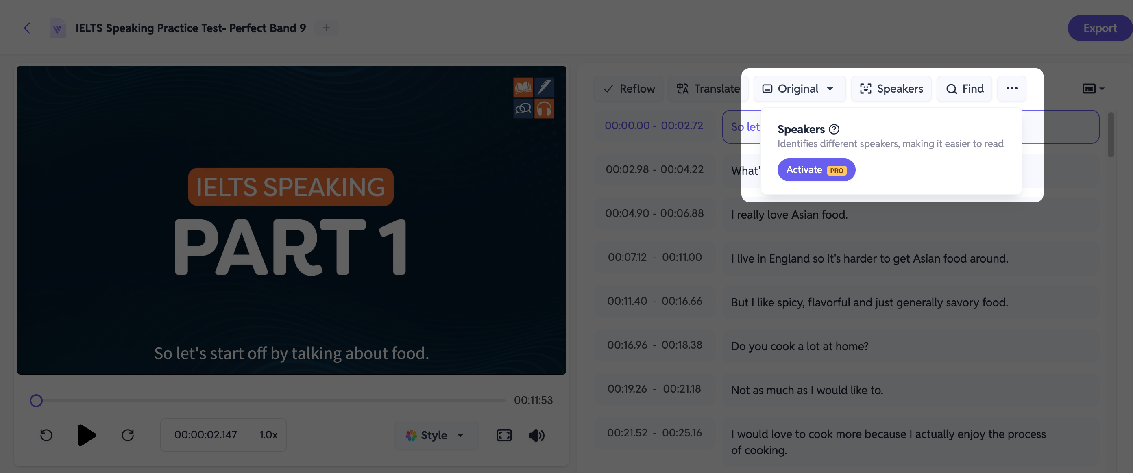
Task: Expand the Original dropdown
Action: (799, 88)
